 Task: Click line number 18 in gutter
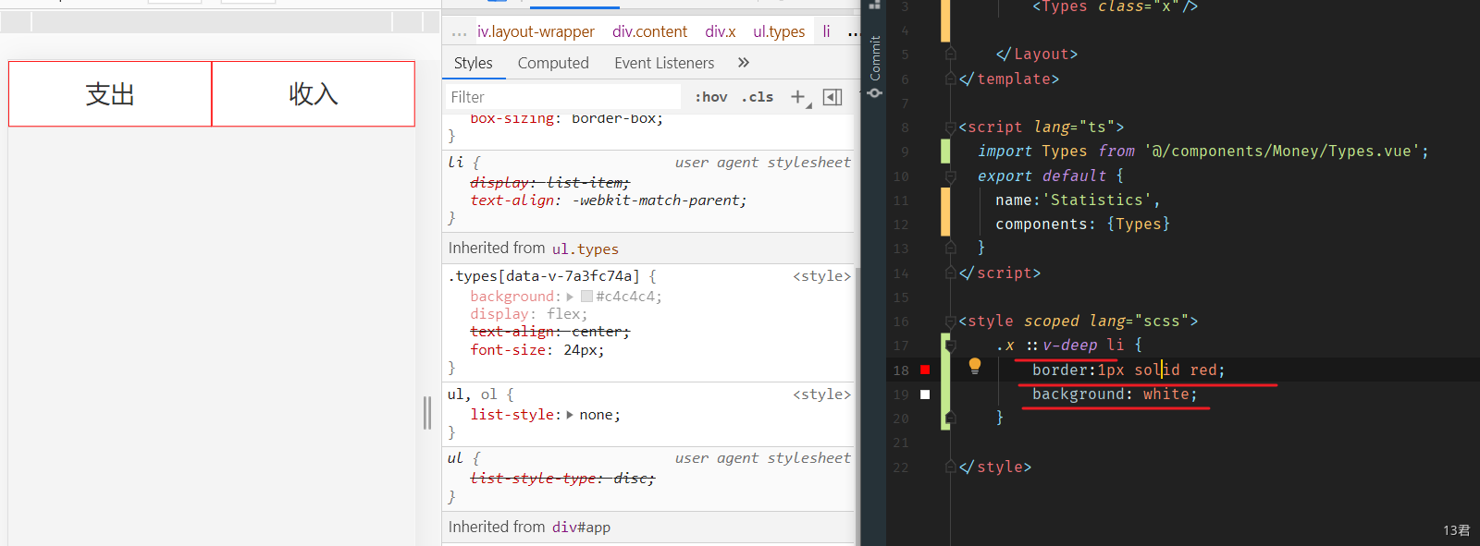(x=901, y=370)
